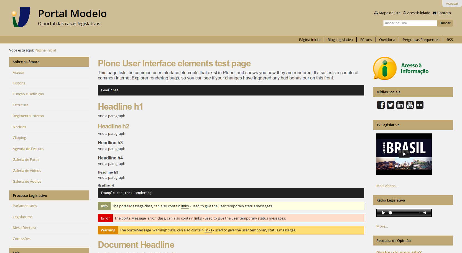The image size is (462, 253).
Task: Mute the radio player speaker icon
Action: pyautogui.click(x=425, y=213)
